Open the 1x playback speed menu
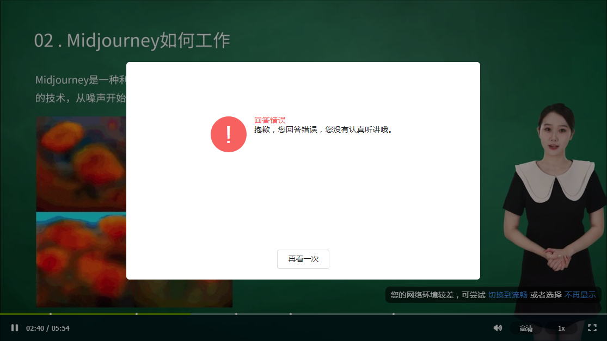 pos(562,328)
